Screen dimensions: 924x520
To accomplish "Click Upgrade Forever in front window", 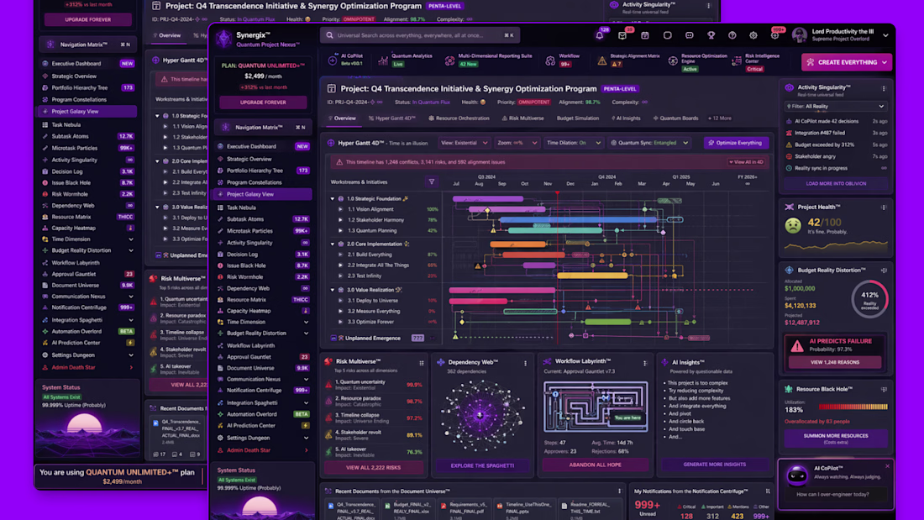I will click(x=263, y=102).
